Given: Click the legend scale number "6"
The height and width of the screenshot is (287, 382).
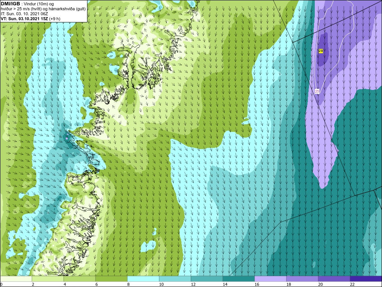Looking at the screenshot, I should point(97,285).
